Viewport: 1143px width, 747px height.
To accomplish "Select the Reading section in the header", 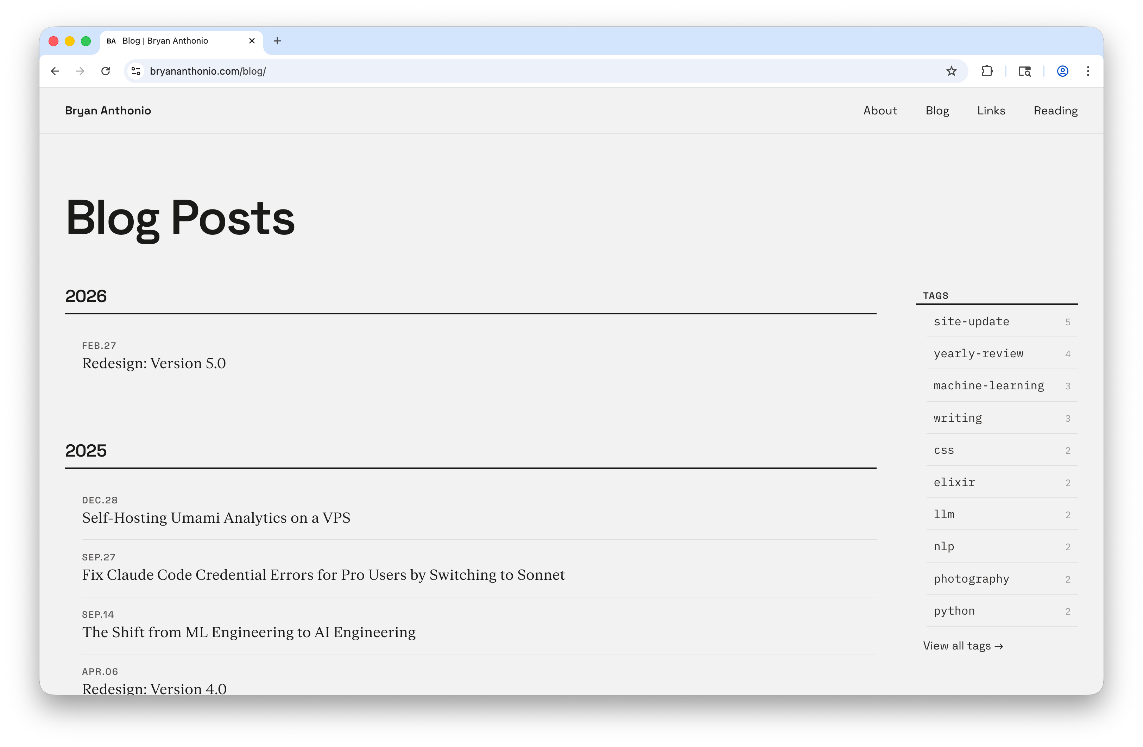I will click(1055, 111).
